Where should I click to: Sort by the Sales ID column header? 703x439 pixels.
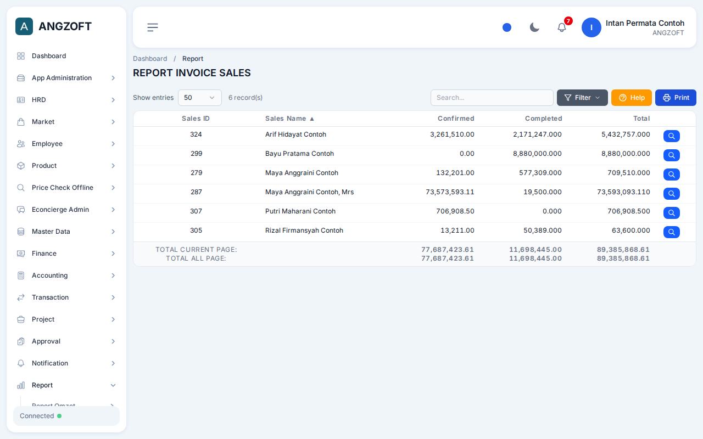pos(196,119)
